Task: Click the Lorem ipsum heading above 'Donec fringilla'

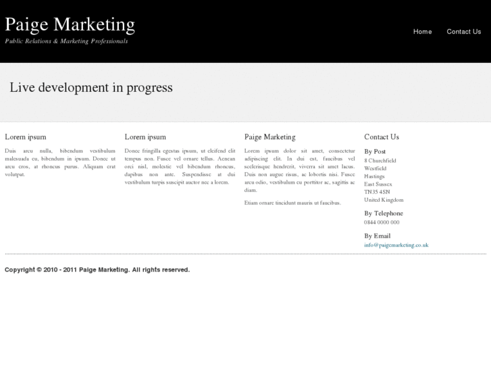Action: 145,137
